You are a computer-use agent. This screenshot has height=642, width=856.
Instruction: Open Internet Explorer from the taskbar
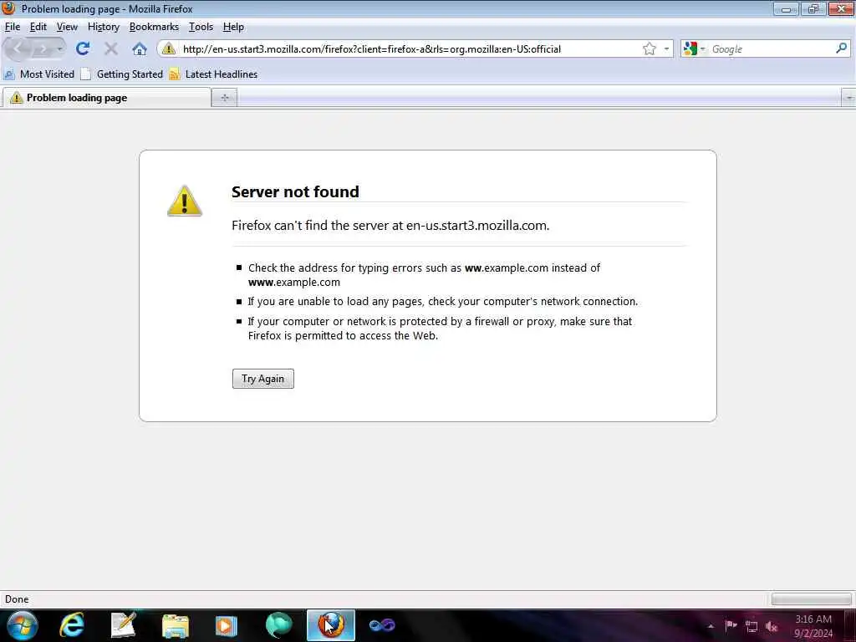72,625
